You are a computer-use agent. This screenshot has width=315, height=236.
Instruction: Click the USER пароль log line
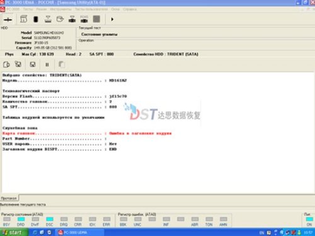59,144
